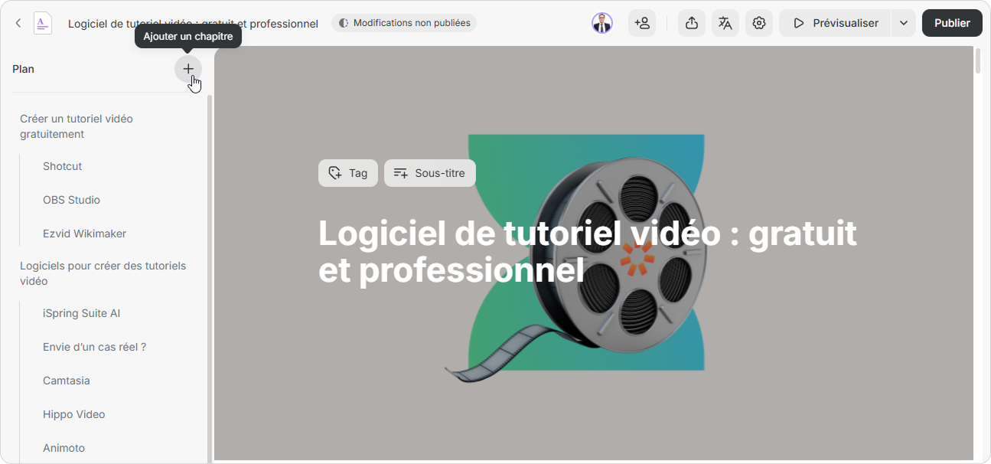Add a chapter with plus button
This screenshot has height=464, width=991.
click(188, 69)
